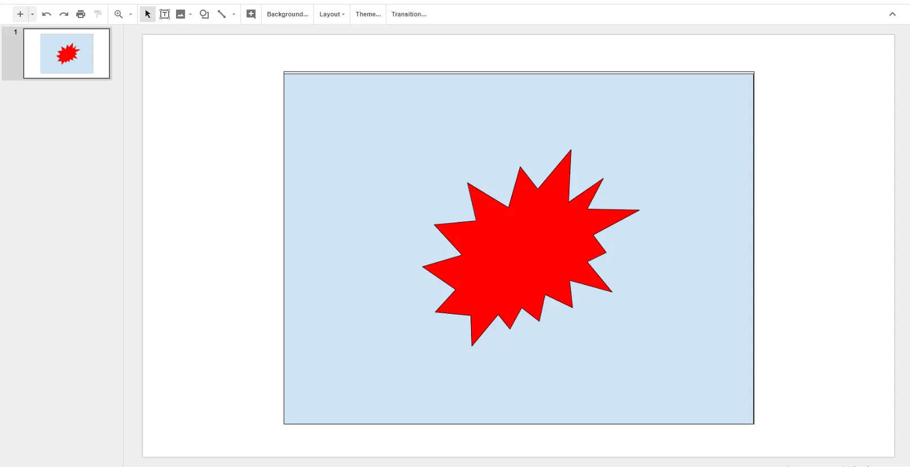Image resolution: width=910 pixels, height=467 pixels.
Task: Insert a text box
Action: click(x=165, y=14)
